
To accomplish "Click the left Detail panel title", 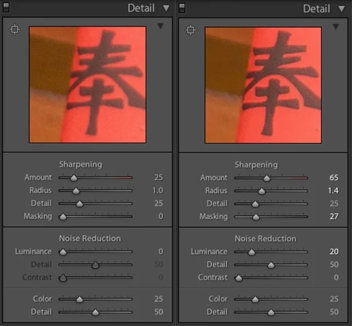I will click(141, 8).
